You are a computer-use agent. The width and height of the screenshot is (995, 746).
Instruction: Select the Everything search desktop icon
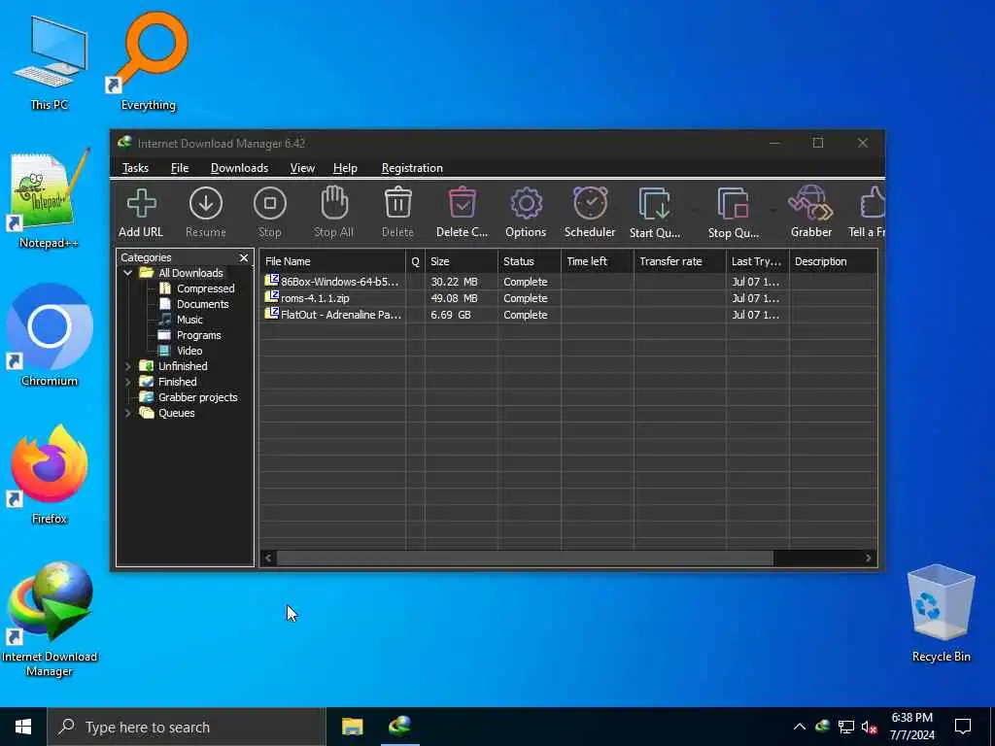[x=149, y=62]
